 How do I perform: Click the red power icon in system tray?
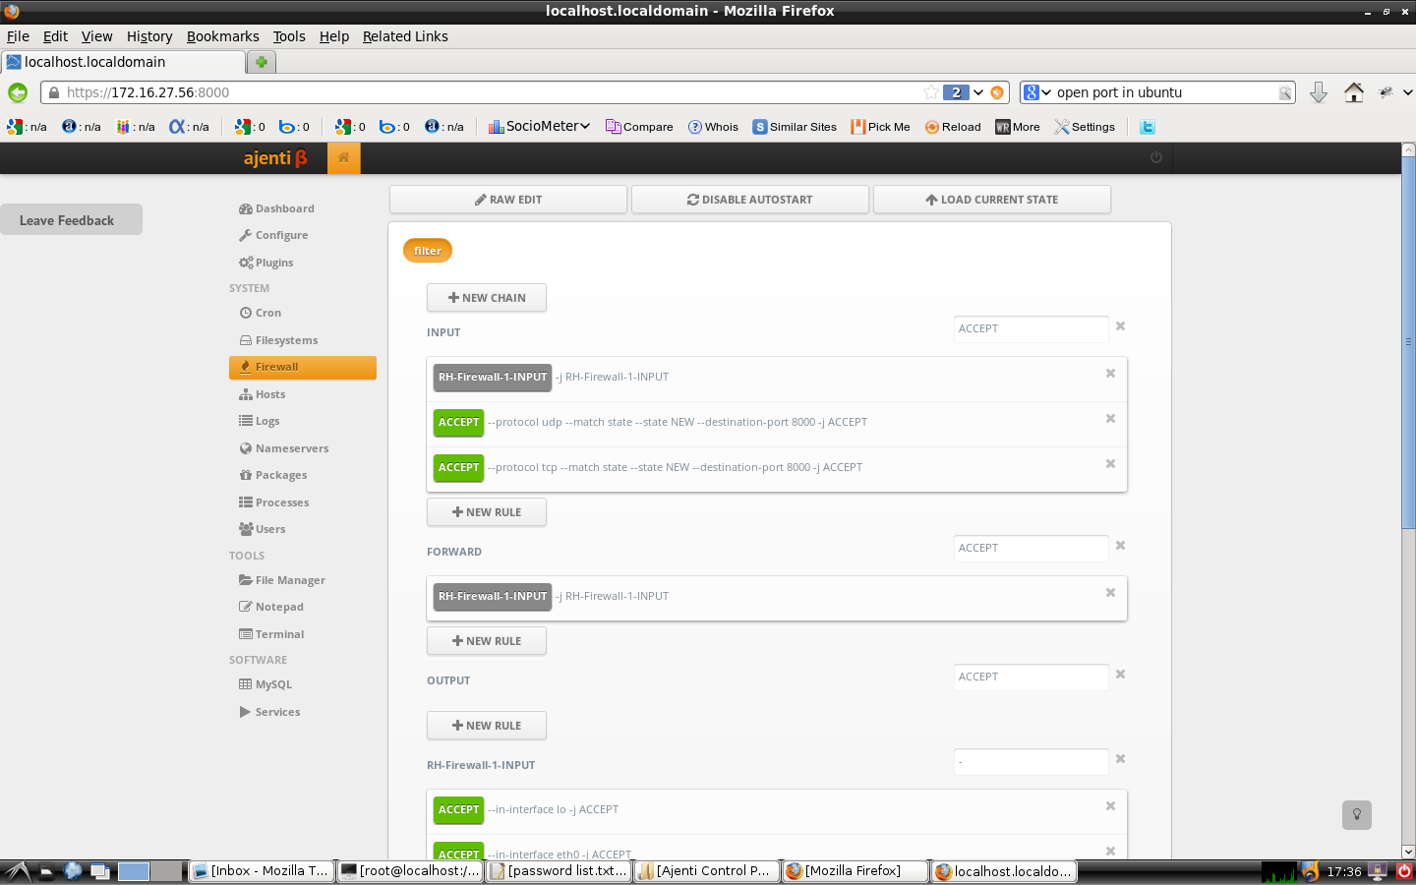coord(1404,871)
